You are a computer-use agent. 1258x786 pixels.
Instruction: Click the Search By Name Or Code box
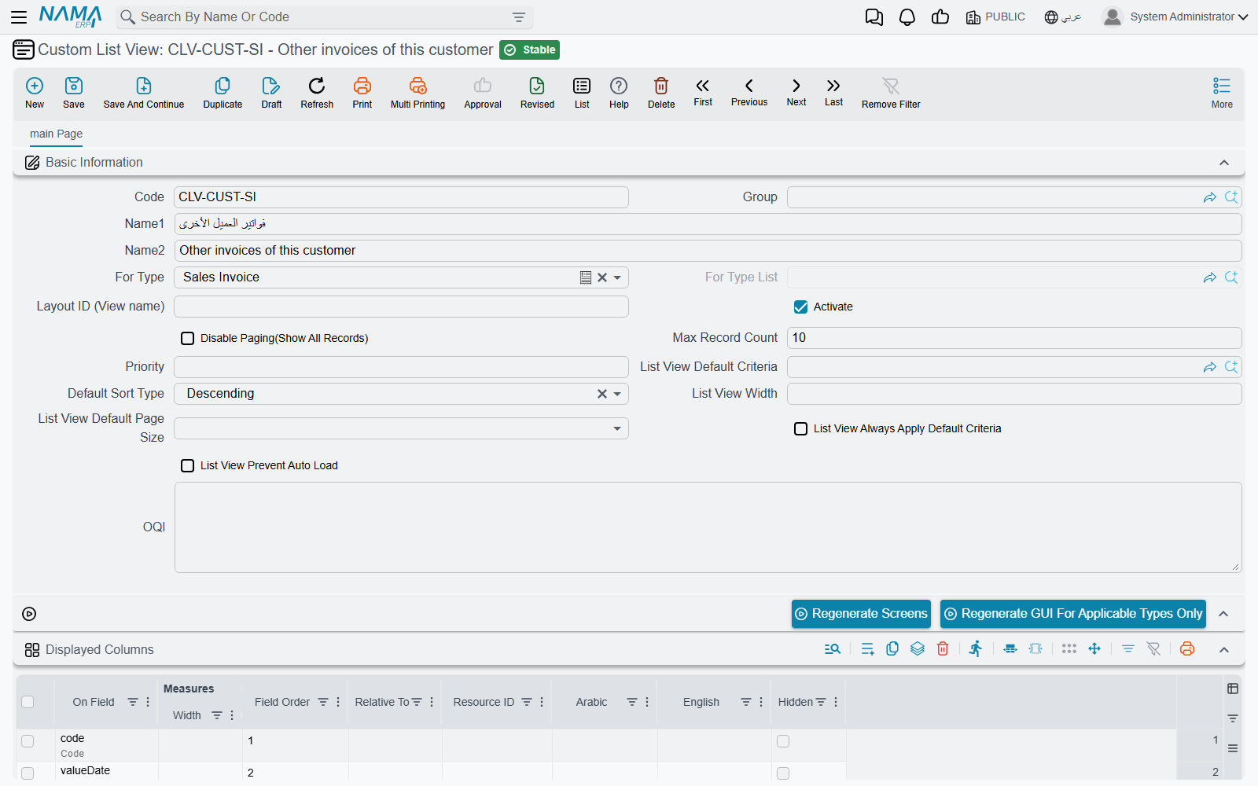pos(324,17)
